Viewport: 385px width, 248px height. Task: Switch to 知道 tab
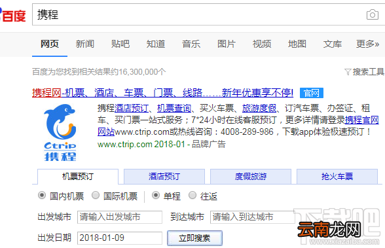coord(156,44)
